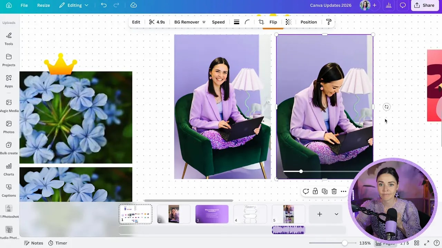Select the left woman-with-laptop image
The image size is (442, 248).
[222, 107]
